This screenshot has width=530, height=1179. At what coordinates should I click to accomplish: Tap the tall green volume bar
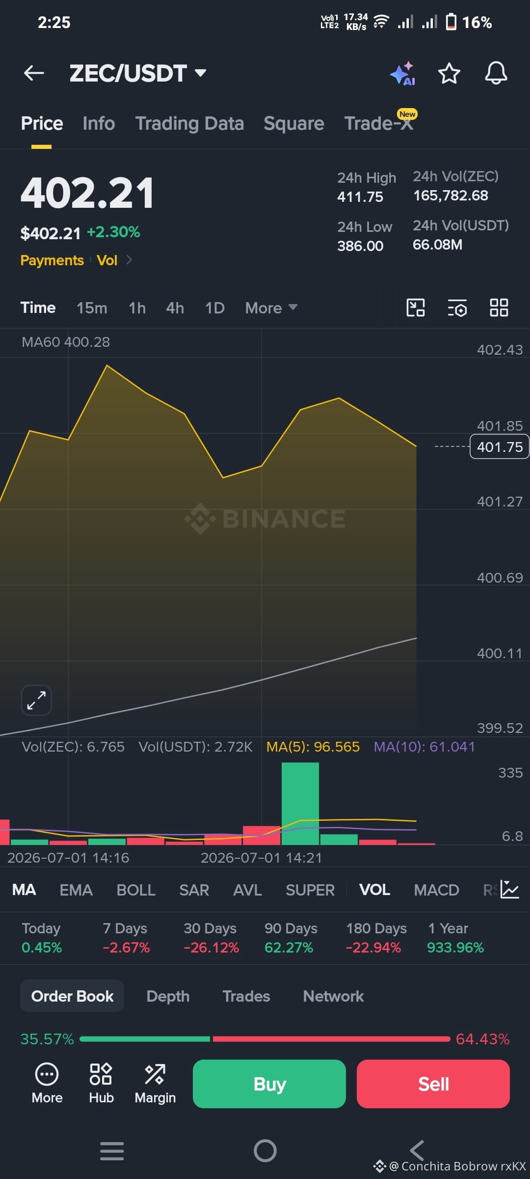(x=300, y=803)
